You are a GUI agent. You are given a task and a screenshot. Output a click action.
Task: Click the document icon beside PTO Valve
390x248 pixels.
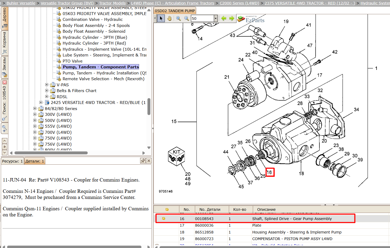pyautogui.click(x=59, y=61)
